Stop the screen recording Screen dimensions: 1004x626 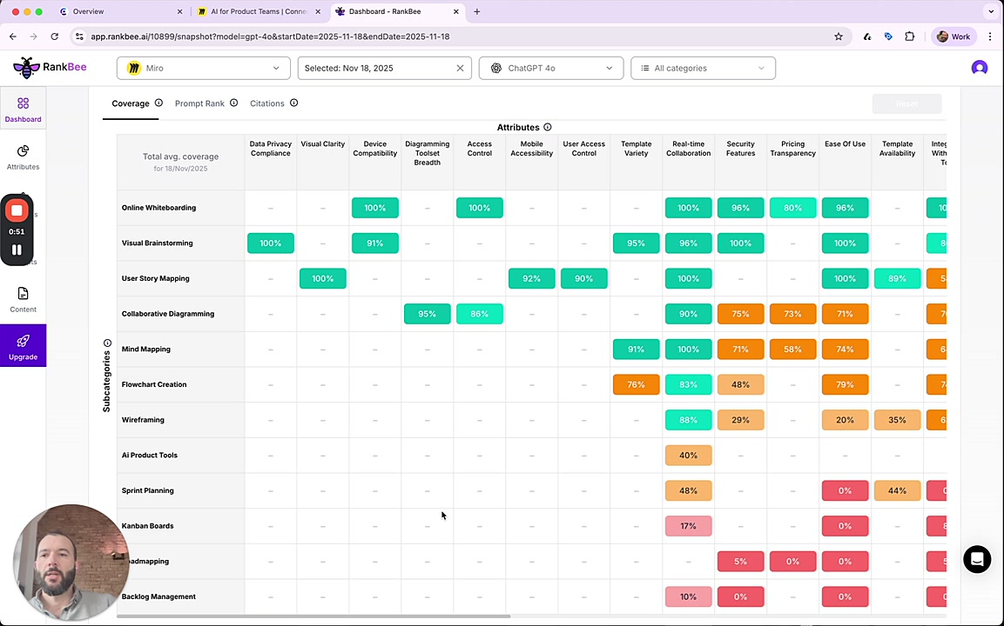(x=17, y=210)
